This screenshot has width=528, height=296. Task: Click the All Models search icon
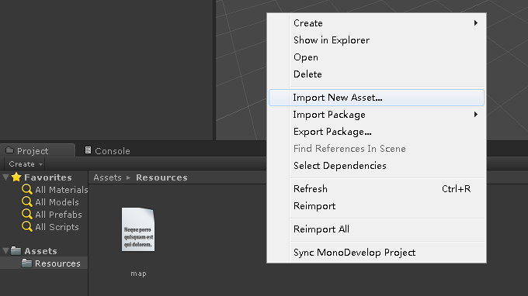(27, 202)
